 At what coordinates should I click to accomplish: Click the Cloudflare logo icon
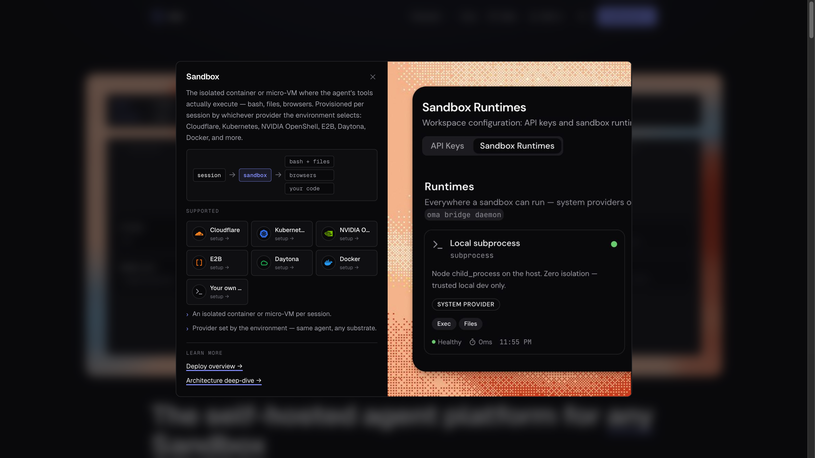click(x=199, y=234)
